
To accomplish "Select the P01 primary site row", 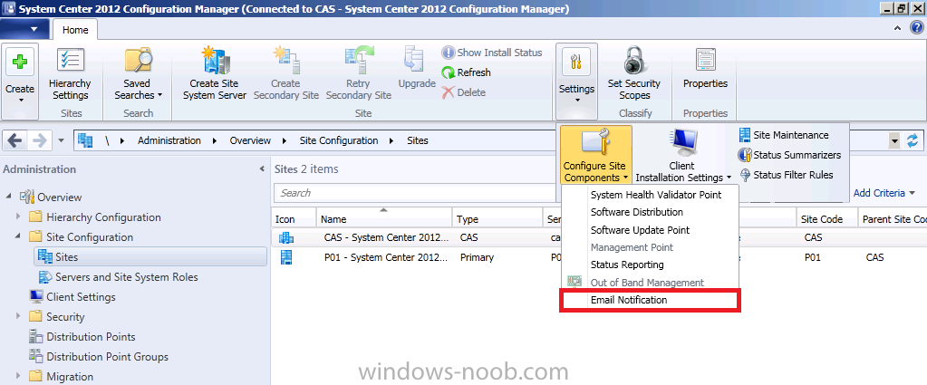I will [x=599, y=257].
